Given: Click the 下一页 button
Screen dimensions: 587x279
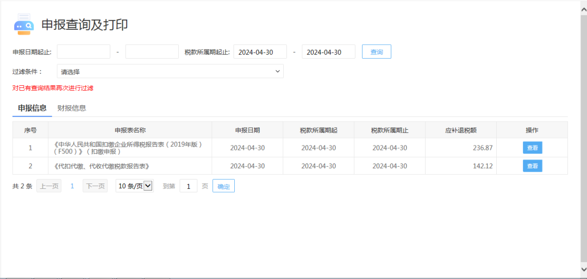Looking at the screenshot, I should pyautogui.click(x=95, y=186).
